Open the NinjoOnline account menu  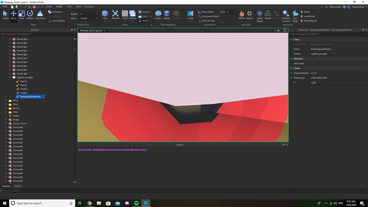(x=358, y=7)
